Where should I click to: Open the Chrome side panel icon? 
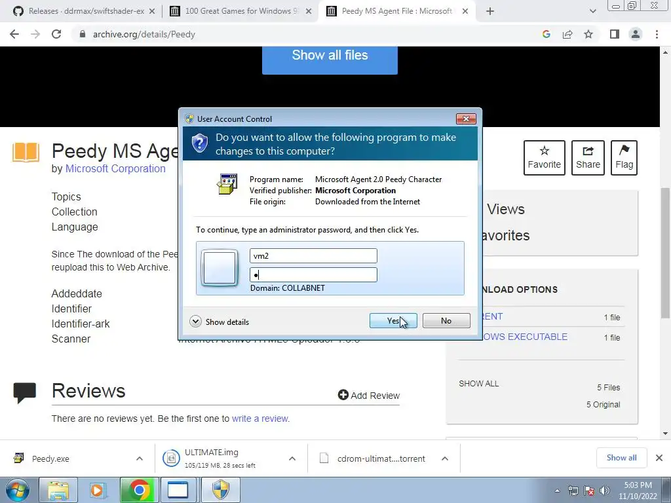click(614, 34)
